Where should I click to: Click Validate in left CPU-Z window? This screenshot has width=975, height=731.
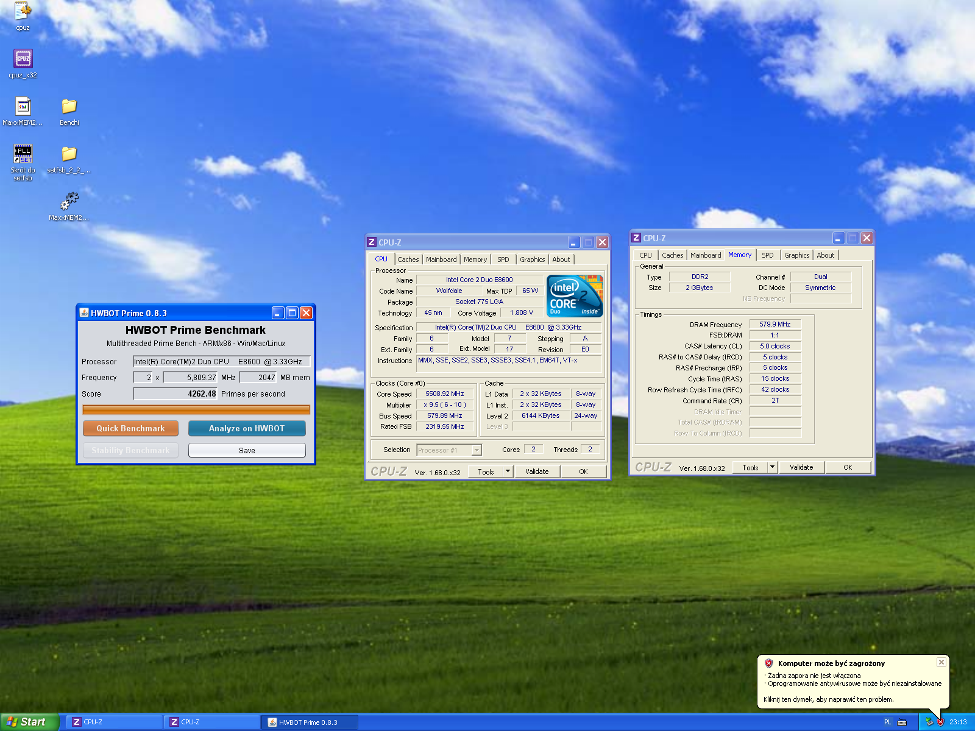pyautogui.click(x=537, y=471)
